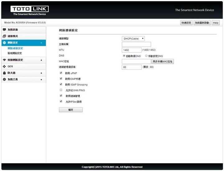Open the connection mode menu item
Viewport: 224px width, 171px height.
[24, 36]
